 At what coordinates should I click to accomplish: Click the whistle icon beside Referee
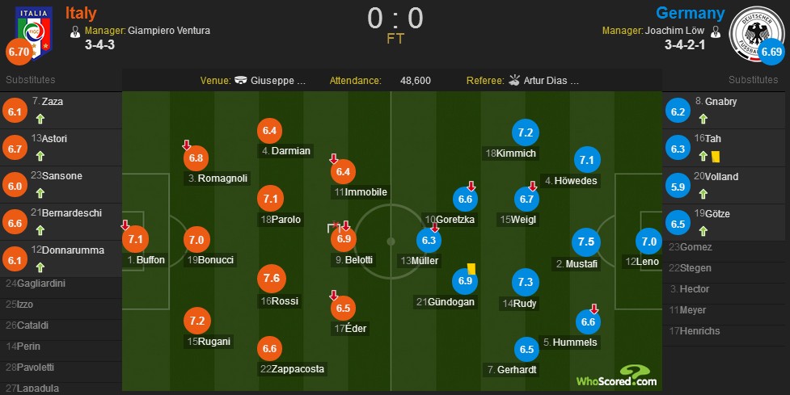[514, 80]
